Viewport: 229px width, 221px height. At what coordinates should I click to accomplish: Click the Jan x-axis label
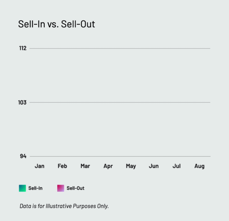pos(40,166)
